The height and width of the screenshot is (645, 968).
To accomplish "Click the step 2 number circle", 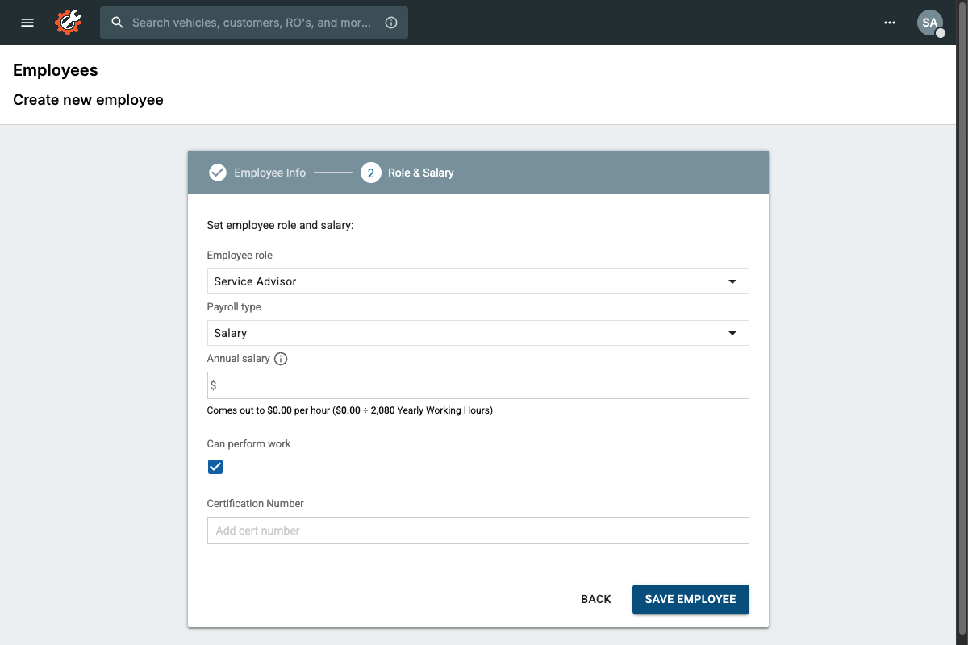I will (x=370, y=172).
